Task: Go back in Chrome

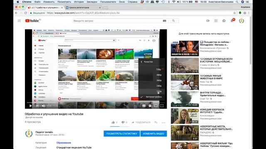Action: (16, 13)
